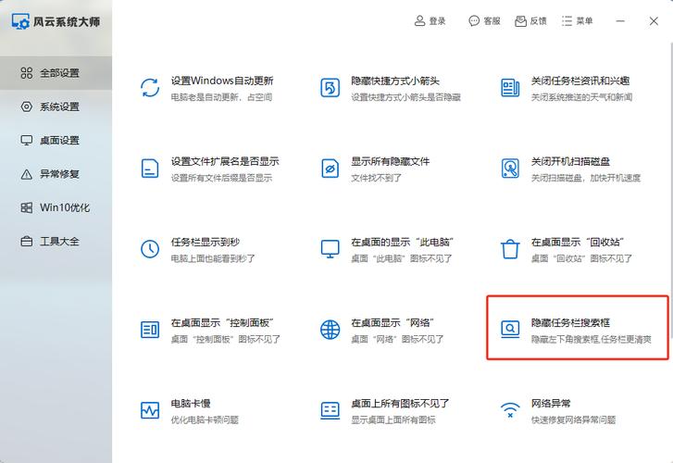Click the hide shortcut arrow icon
Image resolution: width=673 pixels, height=463 pixels.
tap(330, 88)
